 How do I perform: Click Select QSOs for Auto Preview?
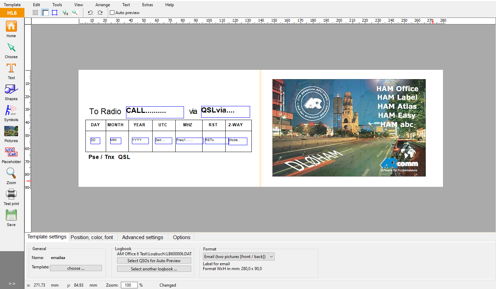154,260
